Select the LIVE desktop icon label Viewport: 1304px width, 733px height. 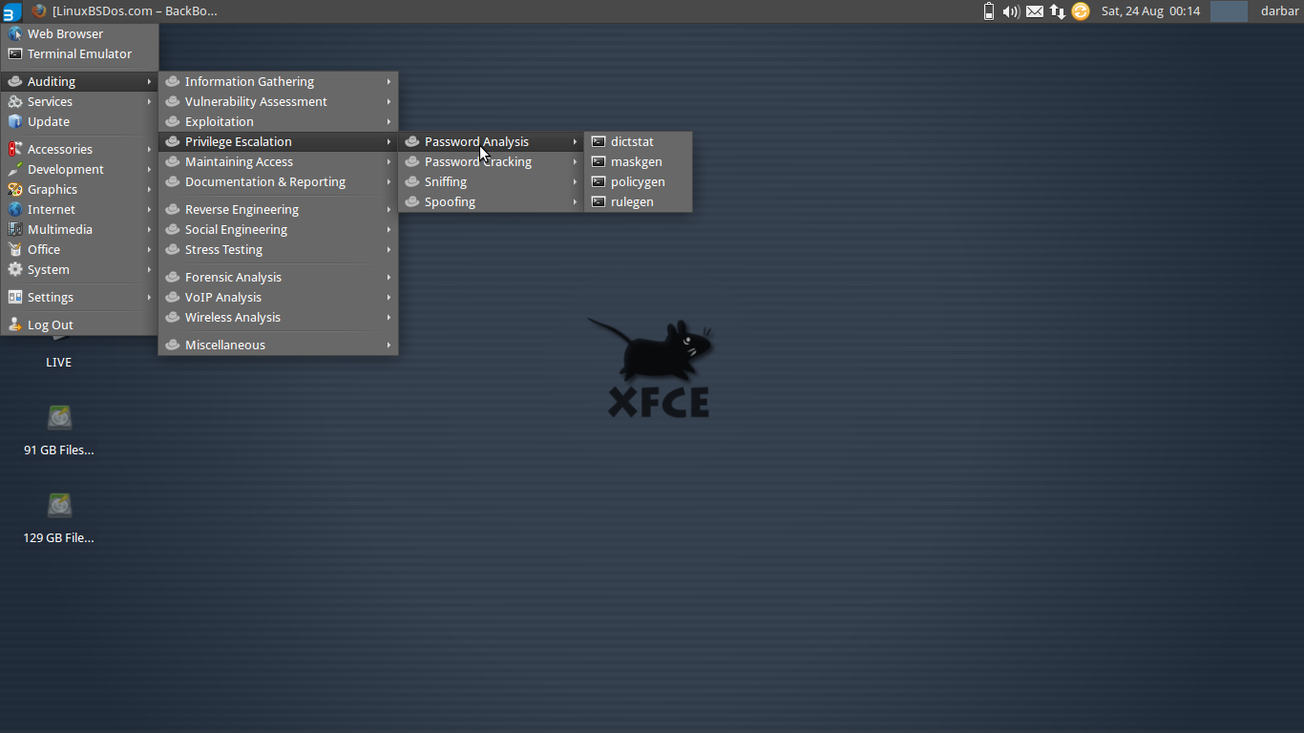[x=59, y=362]
